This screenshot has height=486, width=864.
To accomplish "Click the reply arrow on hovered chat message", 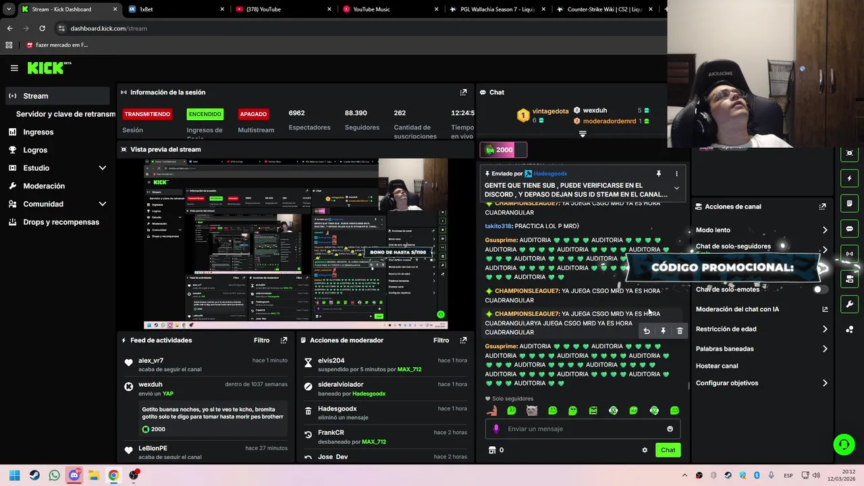I will pos(647,331).
